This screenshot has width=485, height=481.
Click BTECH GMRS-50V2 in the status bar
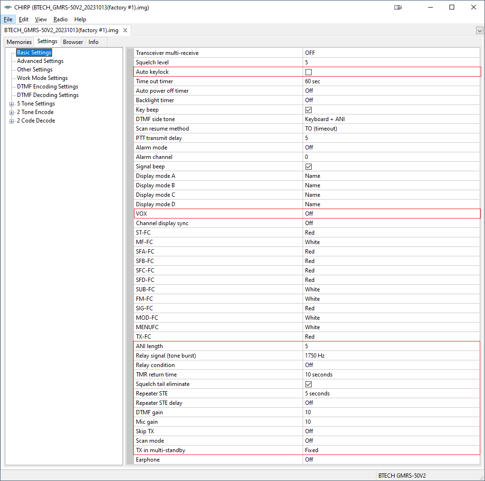pyautogui.click(x=402, y=476)
